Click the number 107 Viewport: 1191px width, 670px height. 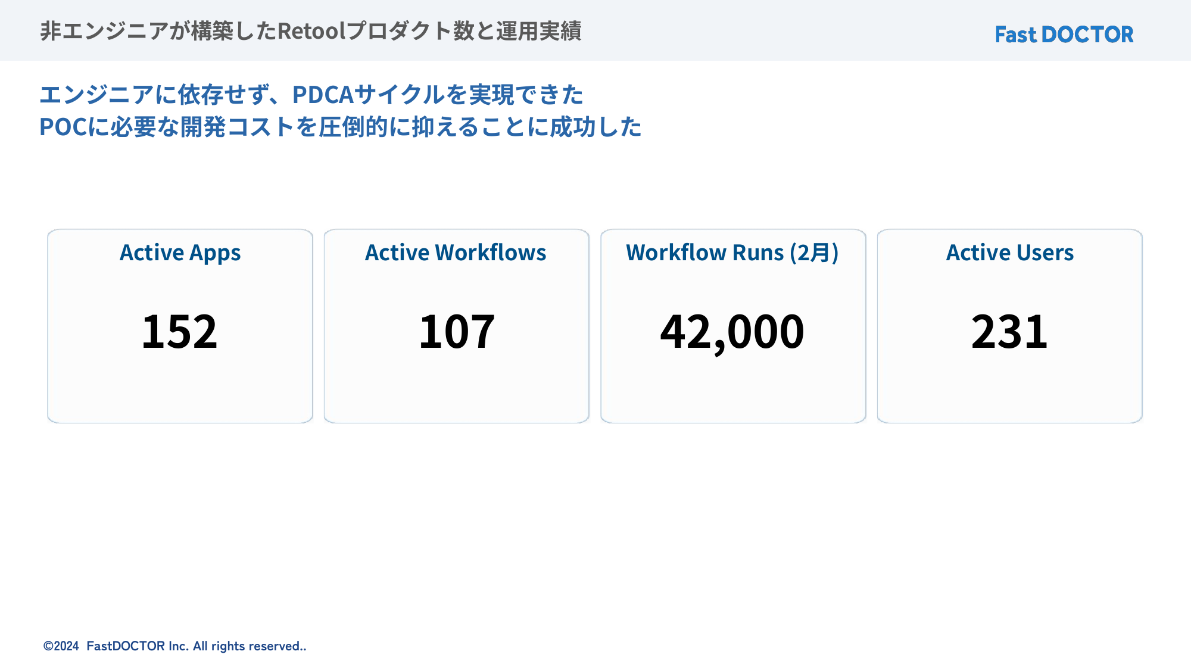[x=456, y=331]
